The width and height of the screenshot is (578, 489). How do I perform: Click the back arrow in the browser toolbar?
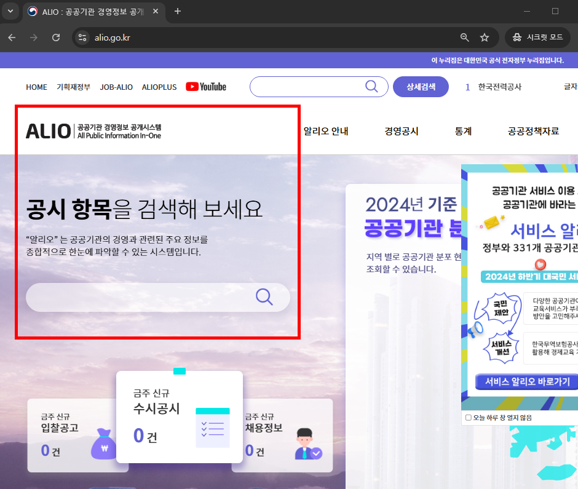click(14, 38)
